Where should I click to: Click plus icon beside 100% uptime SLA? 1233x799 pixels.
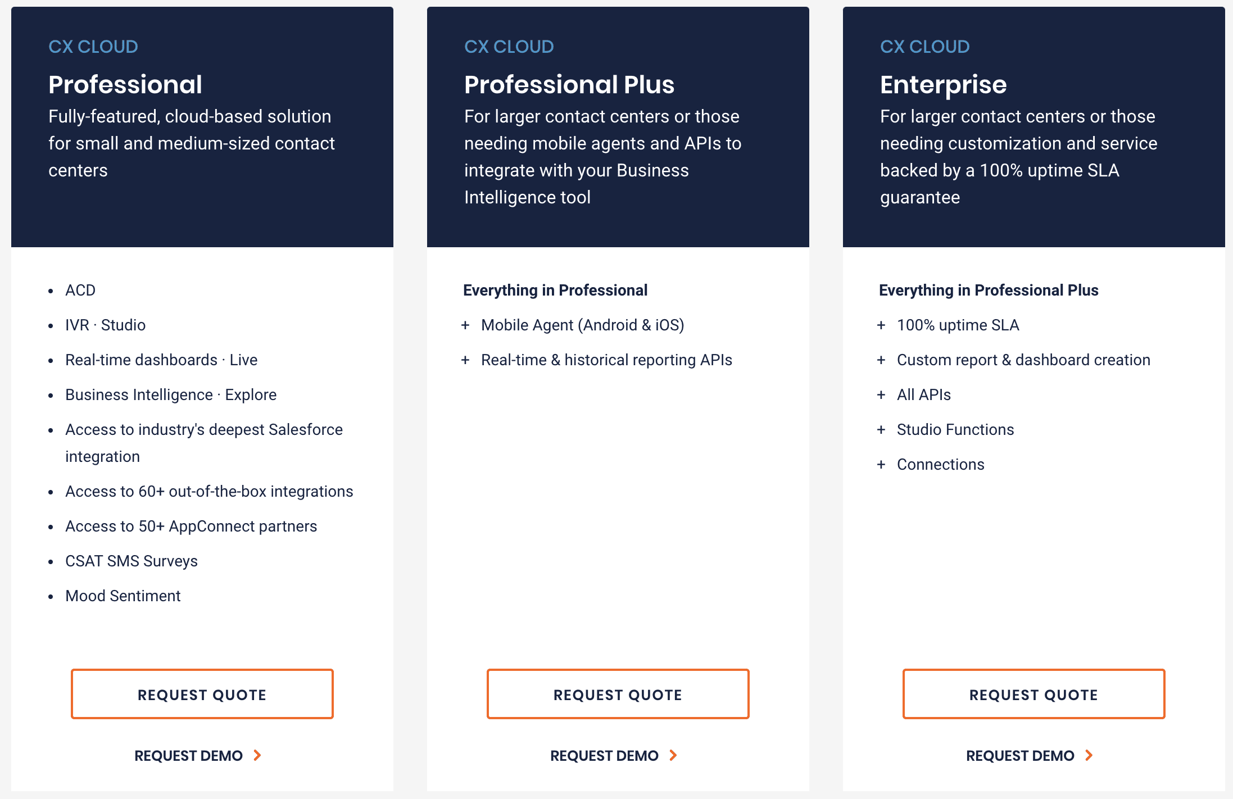[x=881, y=325]
